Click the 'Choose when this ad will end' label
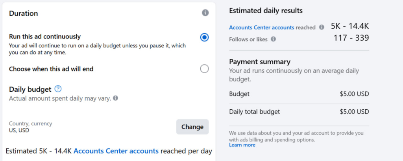The height and width of the screenshot is (161, 403). (51, 69)
